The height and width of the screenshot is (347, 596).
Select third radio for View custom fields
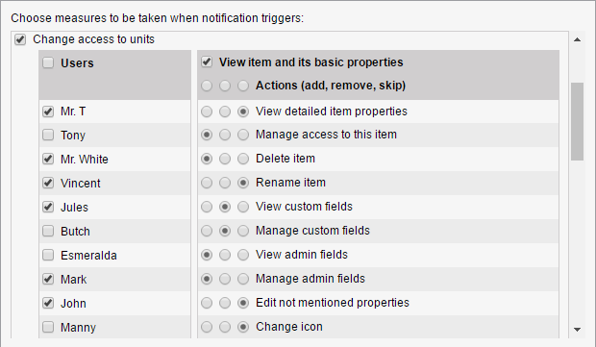click(x=243, y=207)
